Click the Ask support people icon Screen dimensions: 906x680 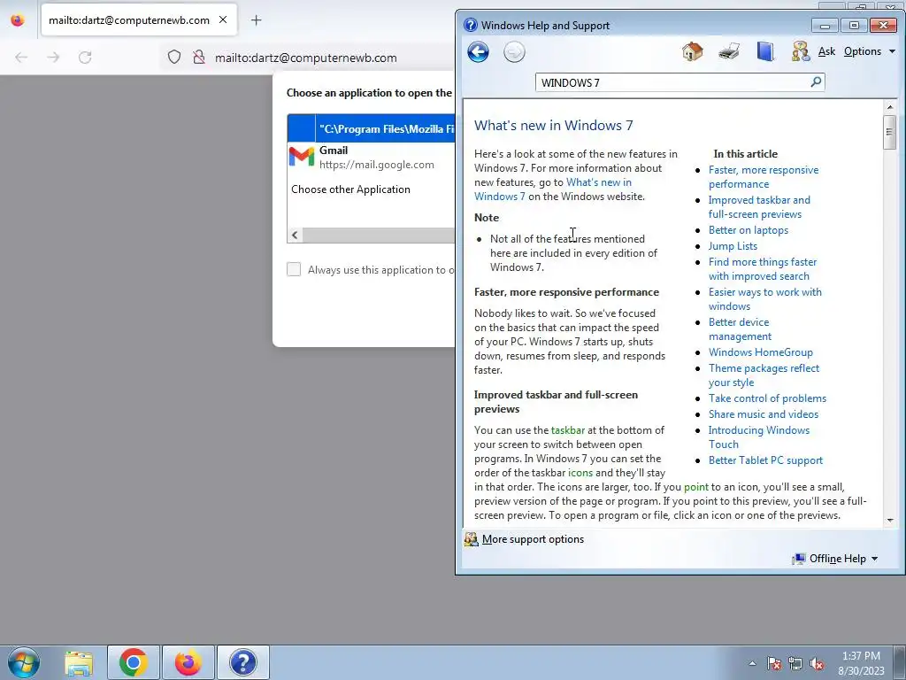[x=800, y=51]
